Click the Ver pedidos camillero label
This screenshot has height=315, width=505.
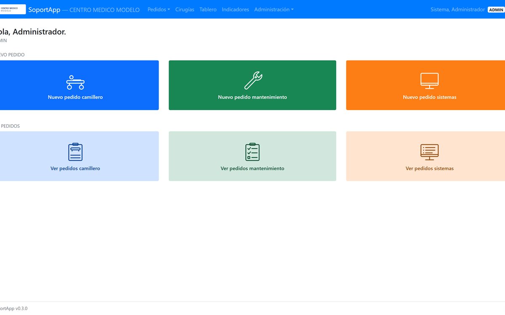[75, 168]
